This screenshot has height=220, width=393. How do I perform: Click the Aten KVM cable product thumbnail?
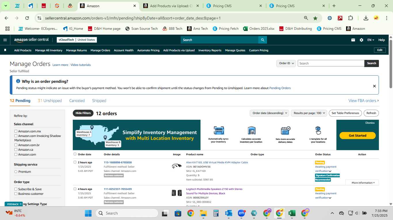(x=177, y=166)
